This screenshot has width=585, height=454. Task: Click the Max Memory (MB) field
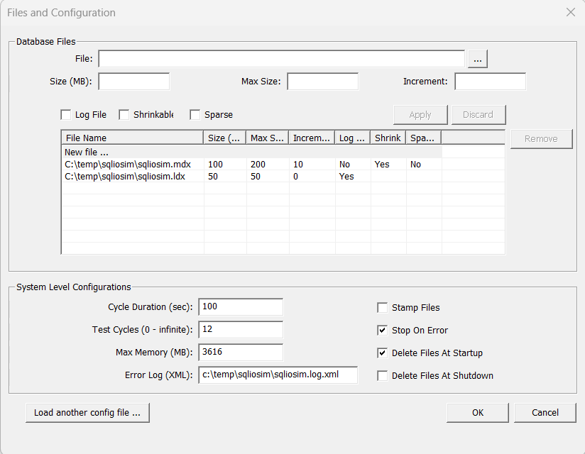click(x=241, y=353)
